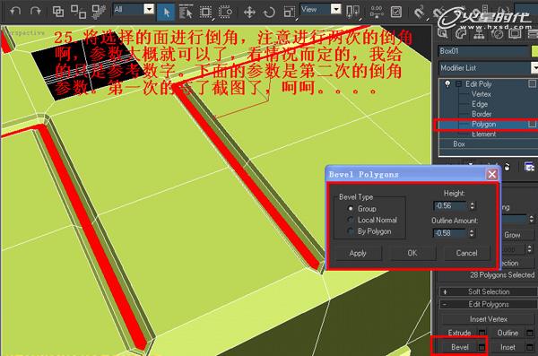Click the Rectangular Selection Region icon
This screenshot has height=356, width=538.
205,12
